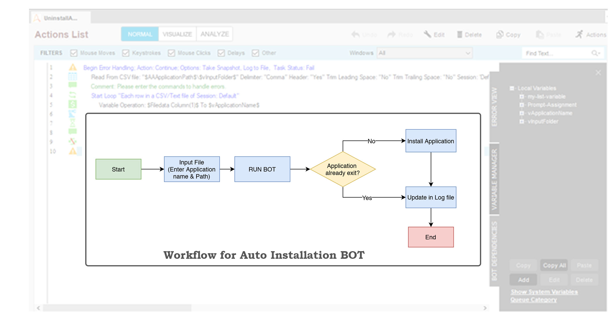Open the Windows dropdown set to All
This screenshot has height=322, width=615.
[x=424, y=53]
